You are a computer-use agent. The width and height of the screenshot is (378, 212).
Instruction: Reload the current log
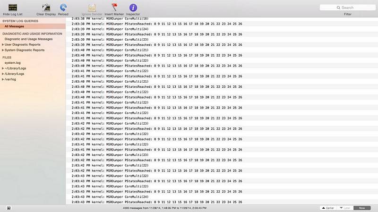tap(63, 8)
